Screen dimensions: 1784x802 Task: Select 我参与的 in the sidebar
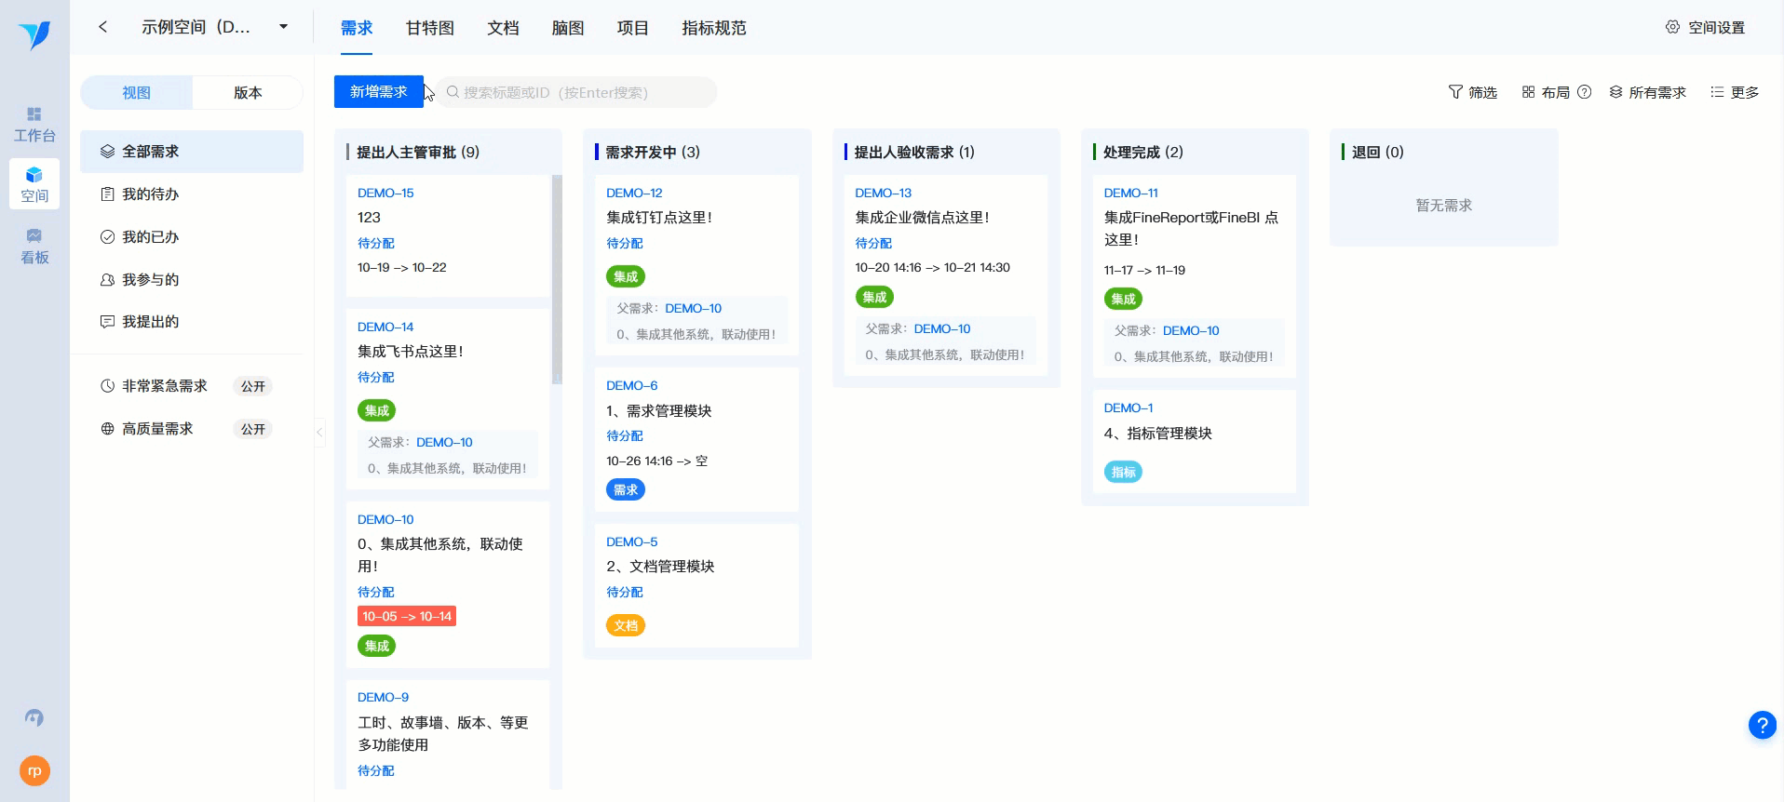tap(192, 280)
